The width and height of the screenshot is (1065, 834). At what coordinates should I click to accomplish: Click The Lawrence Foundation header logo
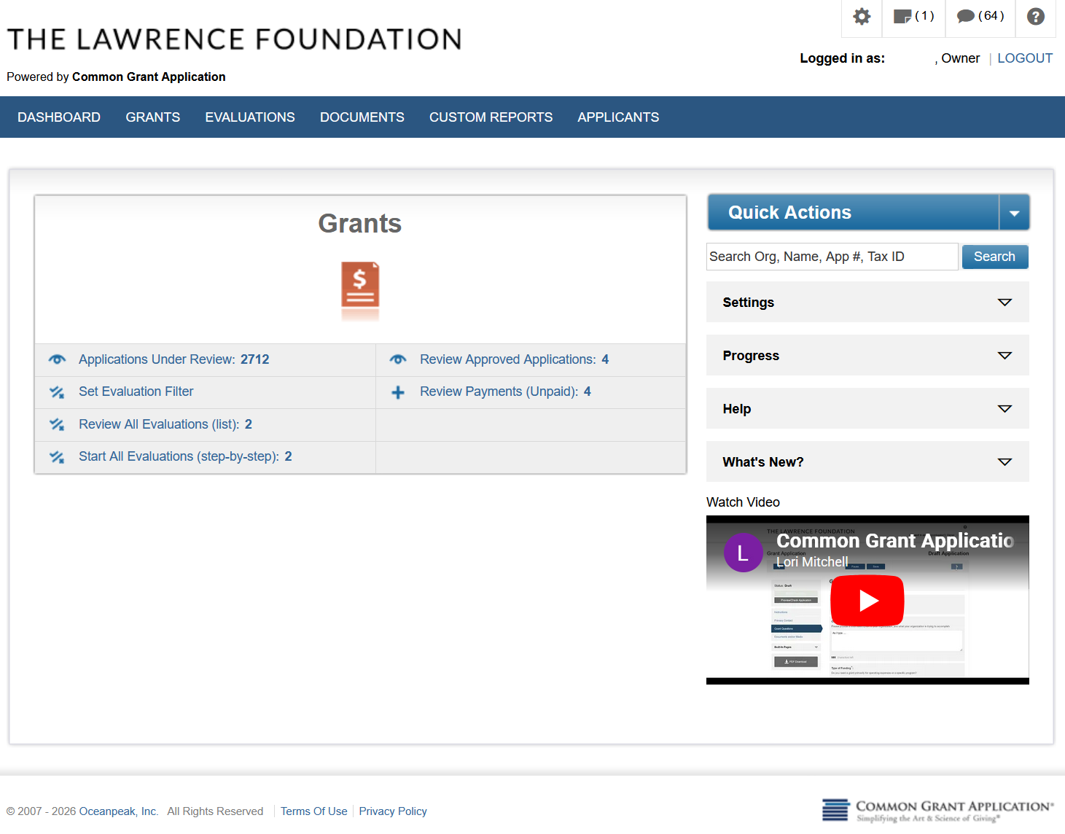(x=234, y=39)
